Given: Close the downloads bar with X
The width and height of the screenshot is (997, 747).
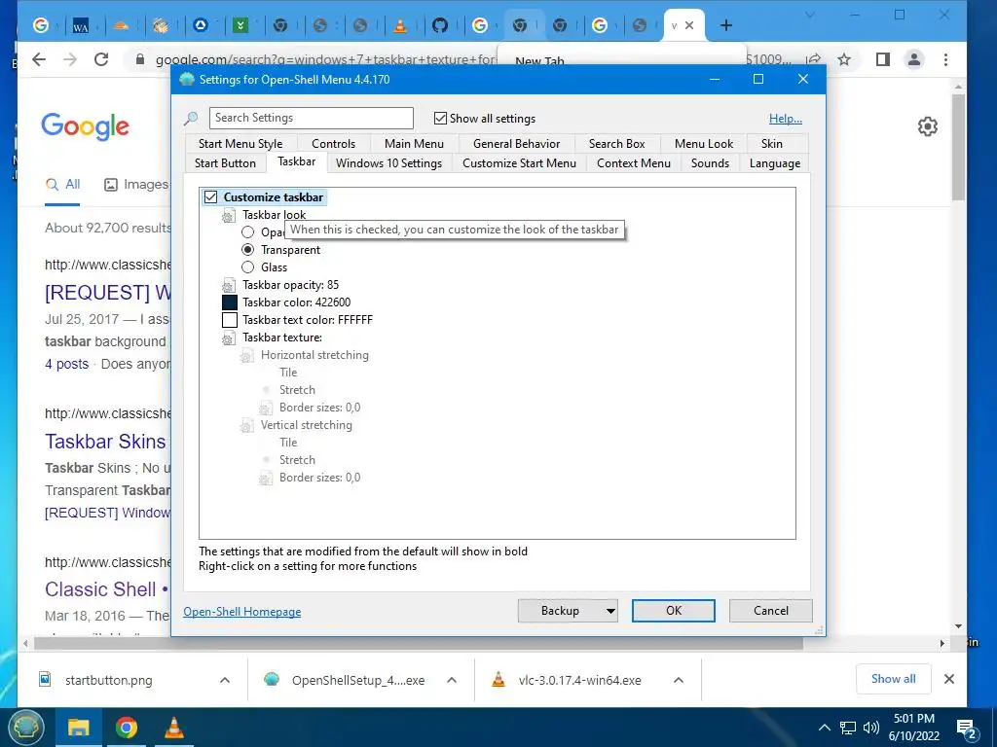Looking at the screenshot, I should point(949,679).
